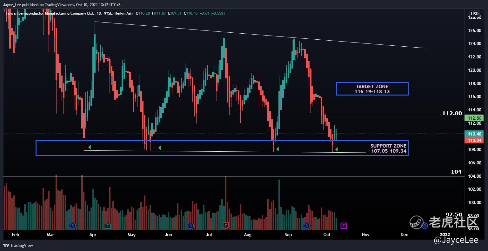Viewport: 488px width, 251px height.
Task: Select the bold 97.50 text annotation
Action: 454,215
